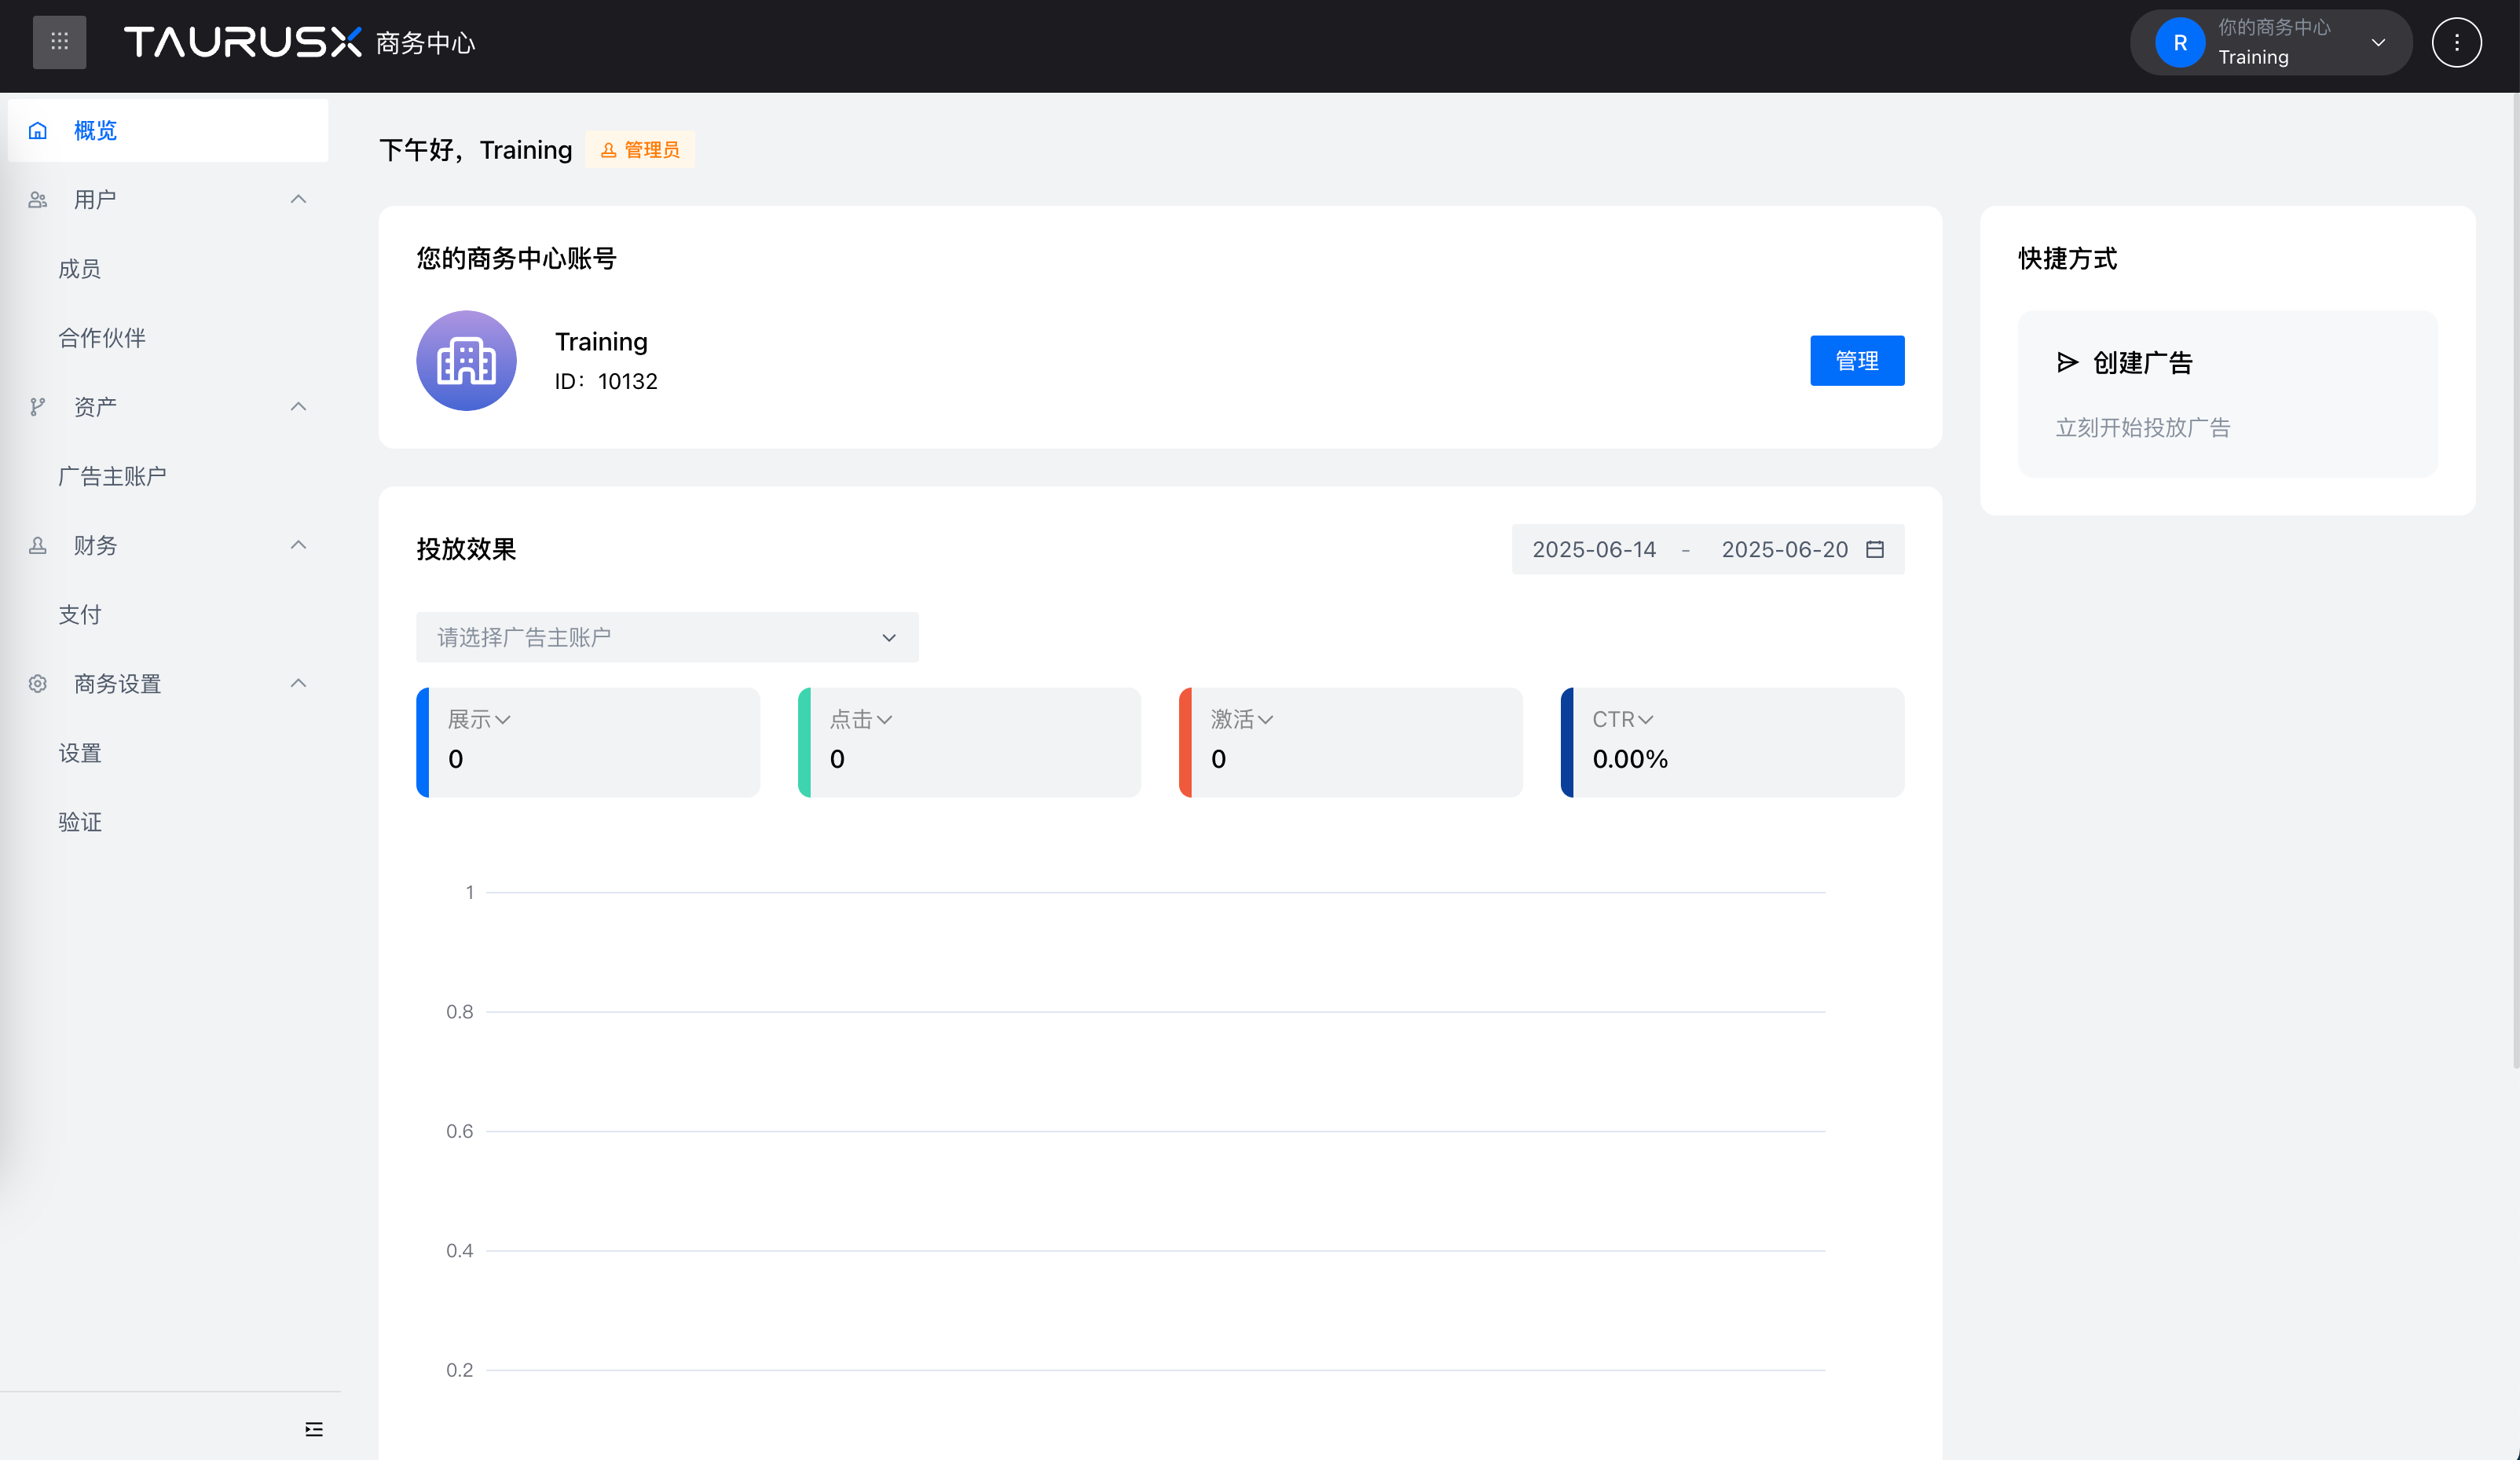
Task: Collapse the 财务 sidebar section
Action: coord(298,545)
